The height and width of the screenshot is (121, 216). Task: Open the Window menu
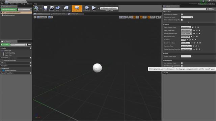29,4
